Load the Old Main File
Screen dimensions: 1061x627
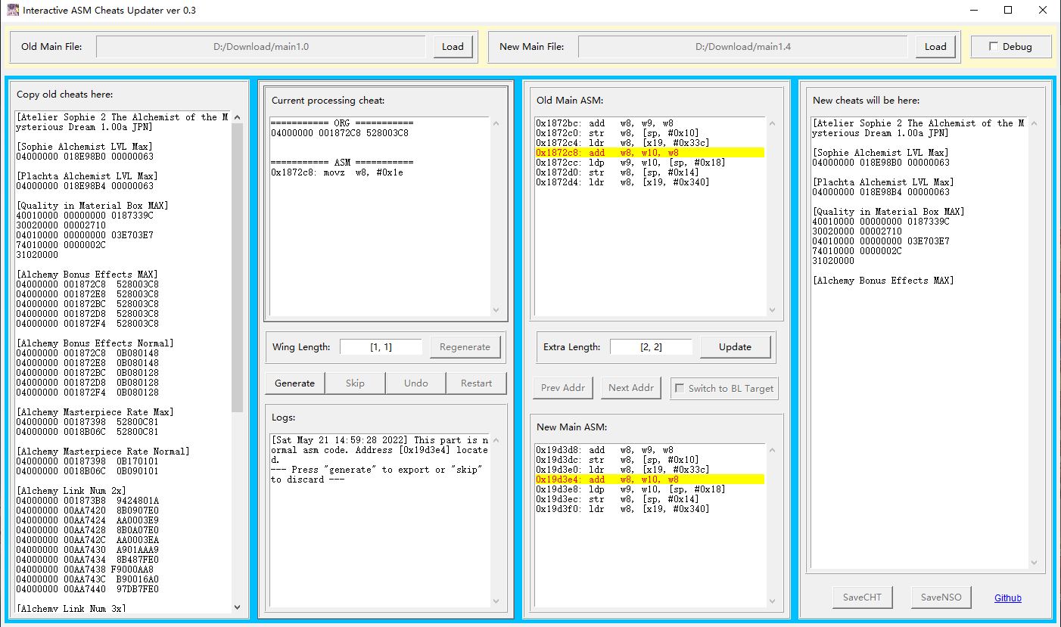pyautogui.click(x=453, y=47)
